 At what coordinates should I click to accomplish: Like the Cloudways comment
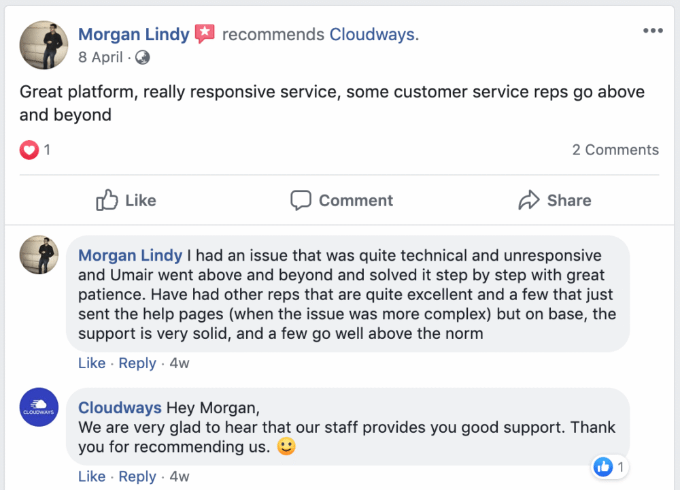92,476
